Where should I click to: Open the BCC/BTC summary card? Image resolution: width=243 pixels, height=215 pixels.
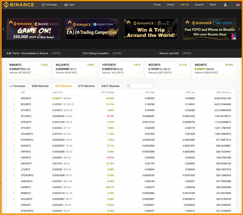(x=167, y=70)
